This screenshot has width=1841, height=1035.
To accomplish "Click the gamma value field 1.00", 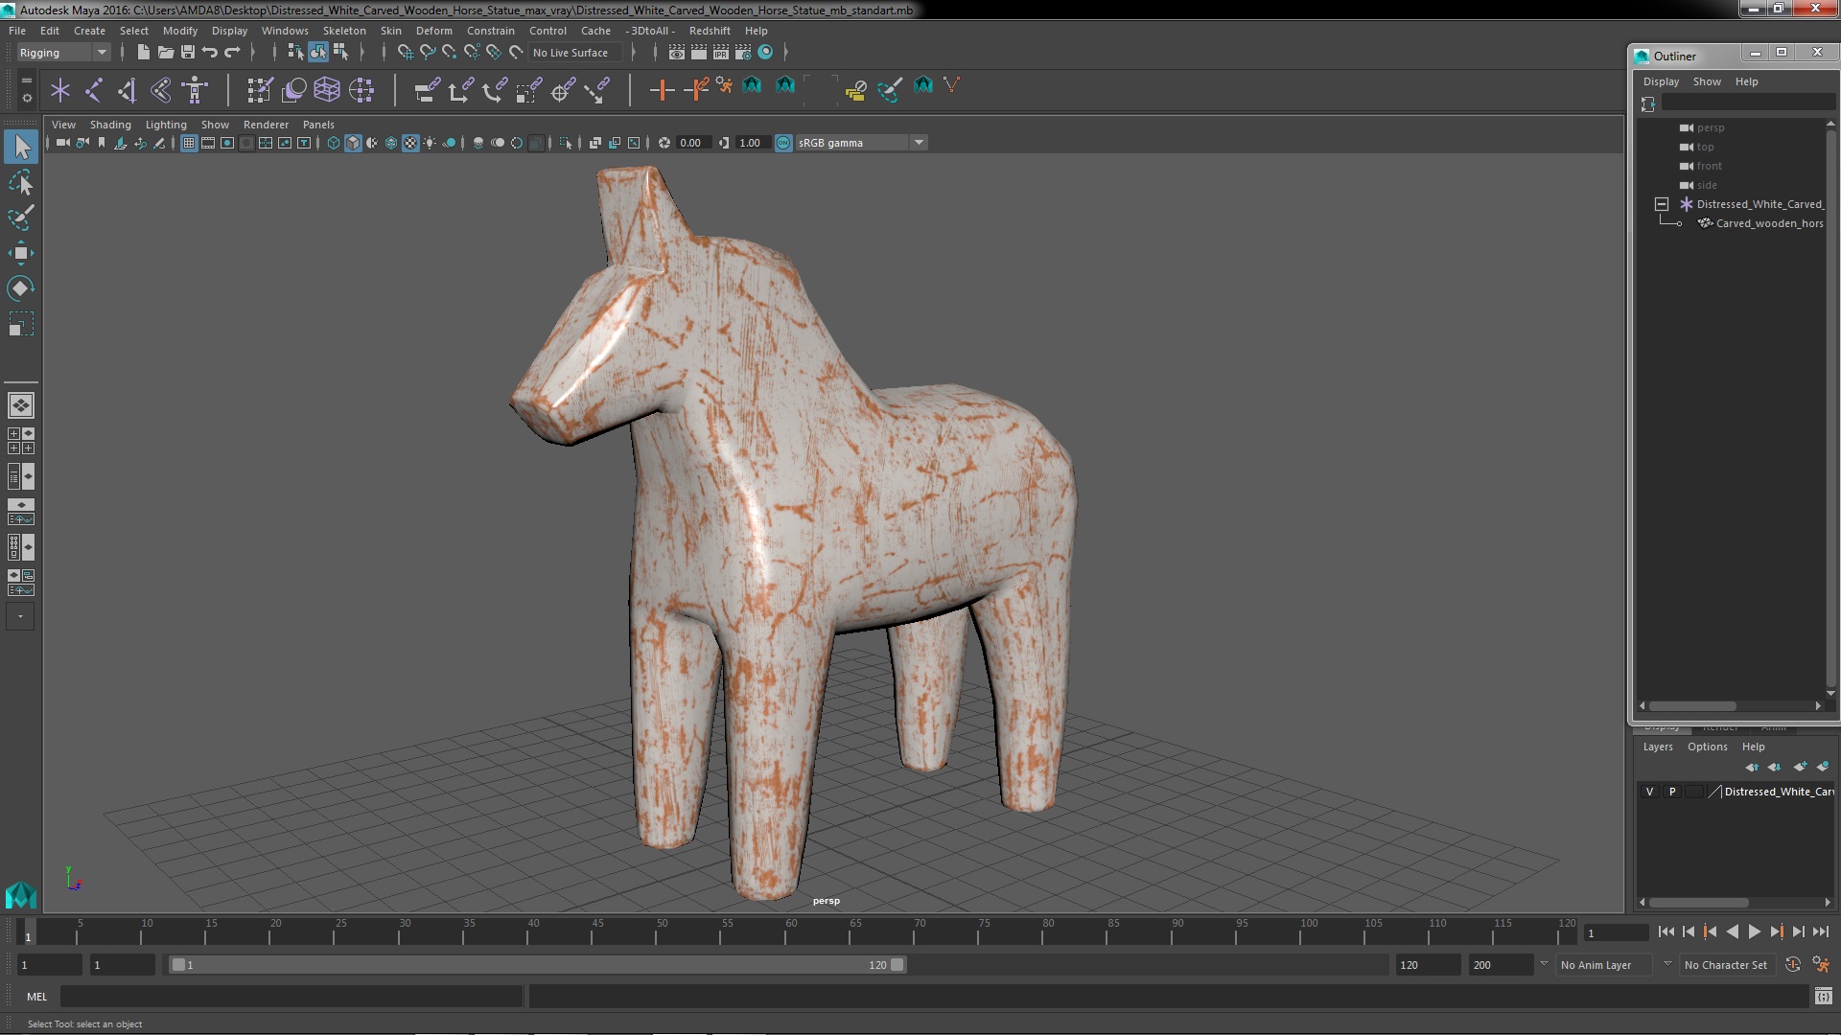I will point(751,143).
